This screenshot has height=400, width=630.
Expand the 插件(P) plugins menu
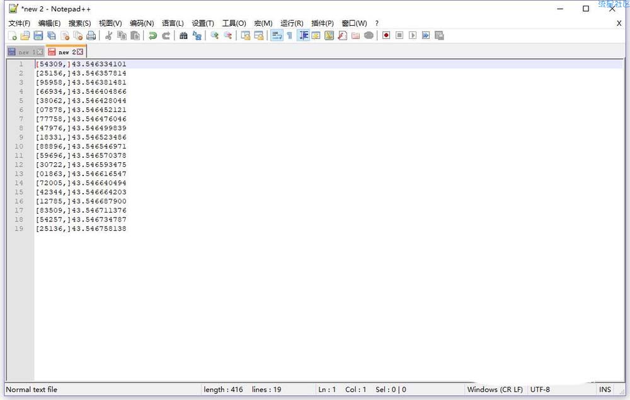[323, 23]
